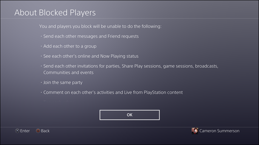Click the Join the same party item
The image size is (259, 145).
pos(63,82)
